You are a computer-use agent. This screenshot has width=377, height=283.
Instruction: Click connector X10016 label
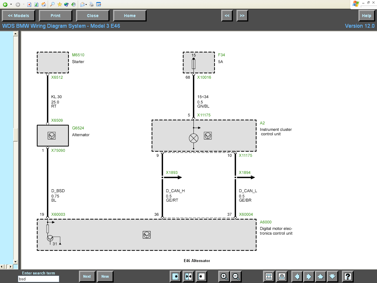point(204,77)
